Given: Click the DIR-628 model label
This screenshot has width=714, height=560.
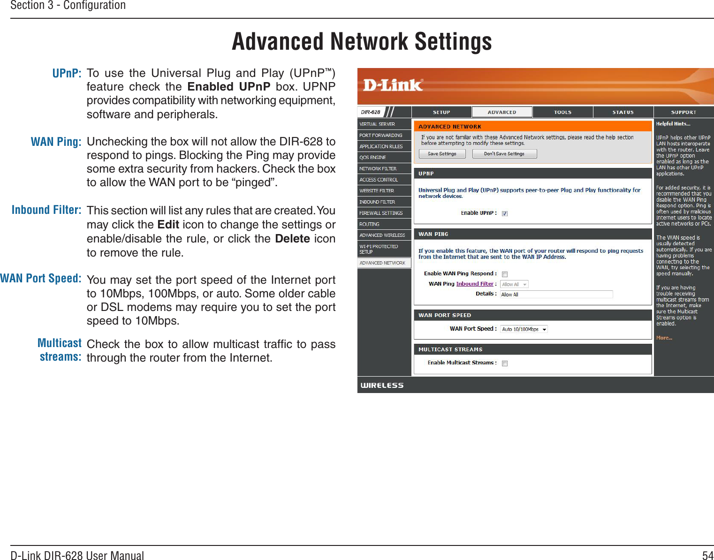Looking at the screenshot, I should coord(371,112).
